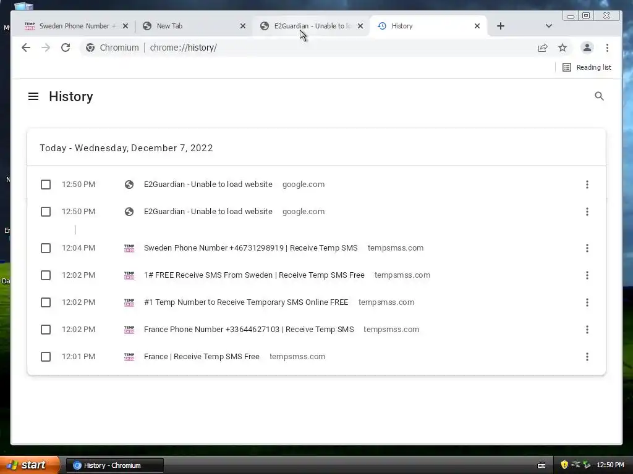Click TempSMS favicon on Sweden Phone Number row
This screenshot has width=633, height=474.
(x=129, y=248)
